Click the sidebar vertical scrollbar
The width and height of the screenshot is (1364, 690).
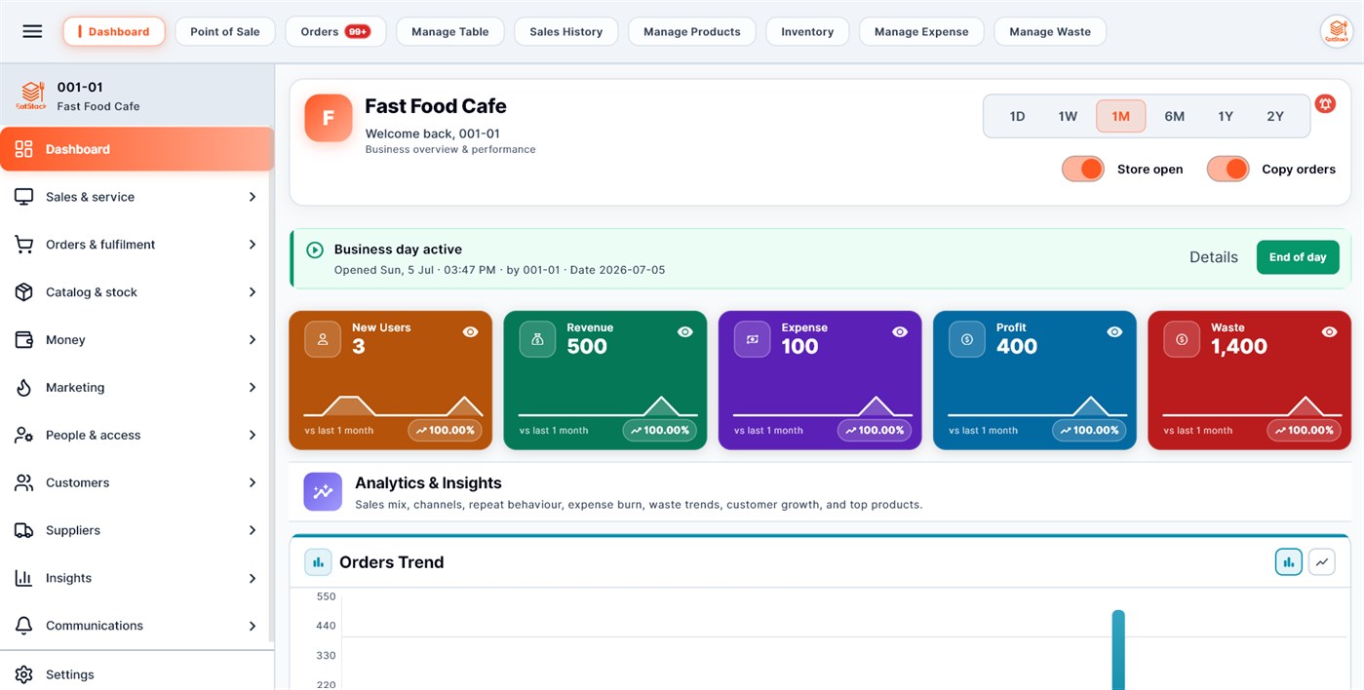pyautogui.click(x=271, y=385)
